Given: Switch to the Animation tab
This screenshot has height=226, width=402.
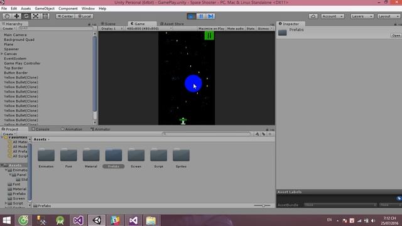Looking at the screenshot, I should tap(72, 129).
